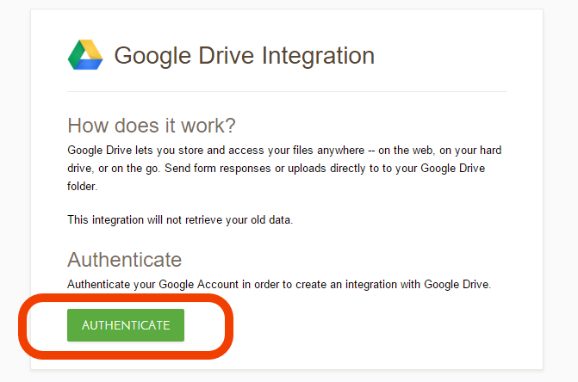Click the line starting Google Drive lets you
Image resolution: width=578 pixels, height=382 pixels.
(x=284, y=151)
